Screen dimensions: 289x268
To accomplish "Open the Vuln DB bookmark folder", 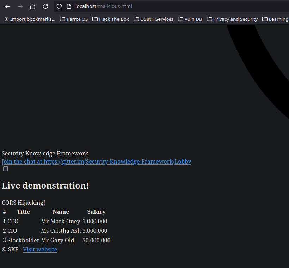I will click(x=190, y=19).
